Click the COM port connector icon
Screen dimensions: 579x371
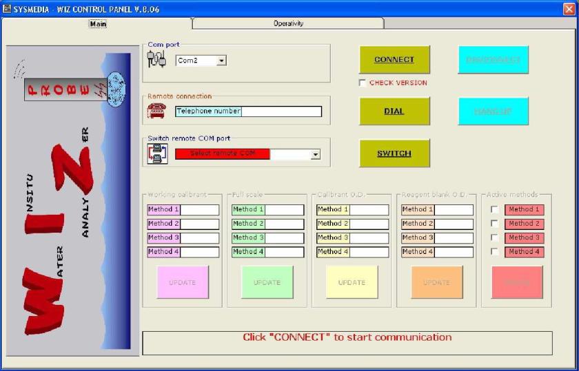(156, 60)
